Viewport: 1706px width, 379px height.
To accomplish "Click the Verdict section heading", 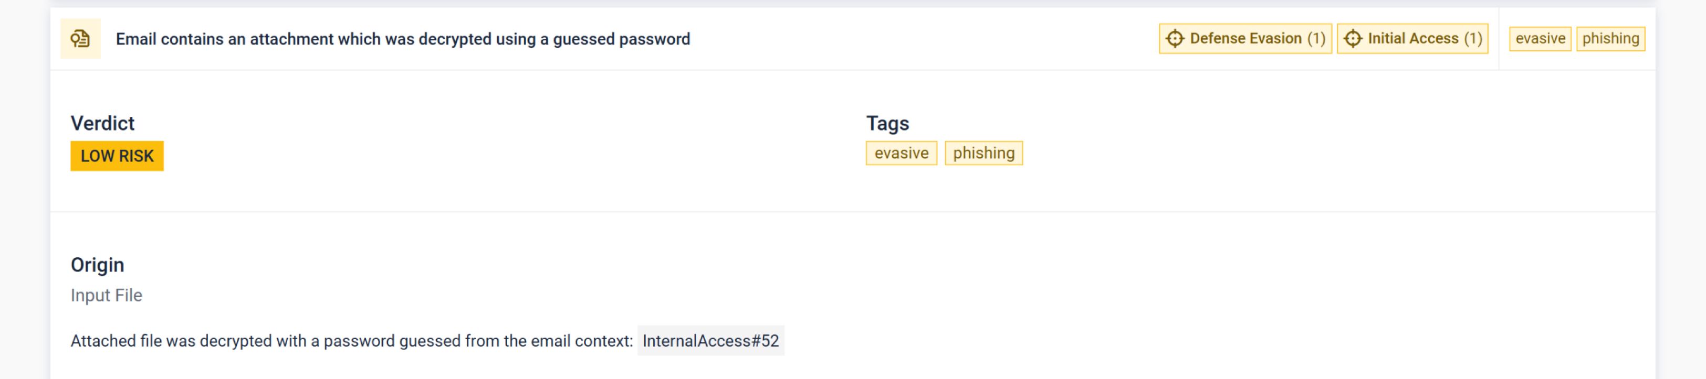I will (102, 123).
